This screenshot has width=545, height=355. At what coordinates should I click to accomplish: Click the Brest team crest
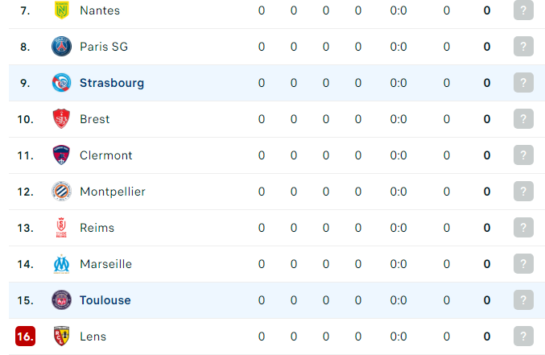[x=61, y=119]
